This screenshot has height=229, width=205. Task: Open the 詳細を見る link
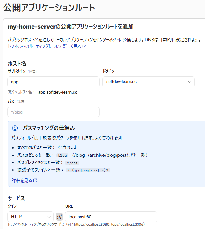click(22, 181)
